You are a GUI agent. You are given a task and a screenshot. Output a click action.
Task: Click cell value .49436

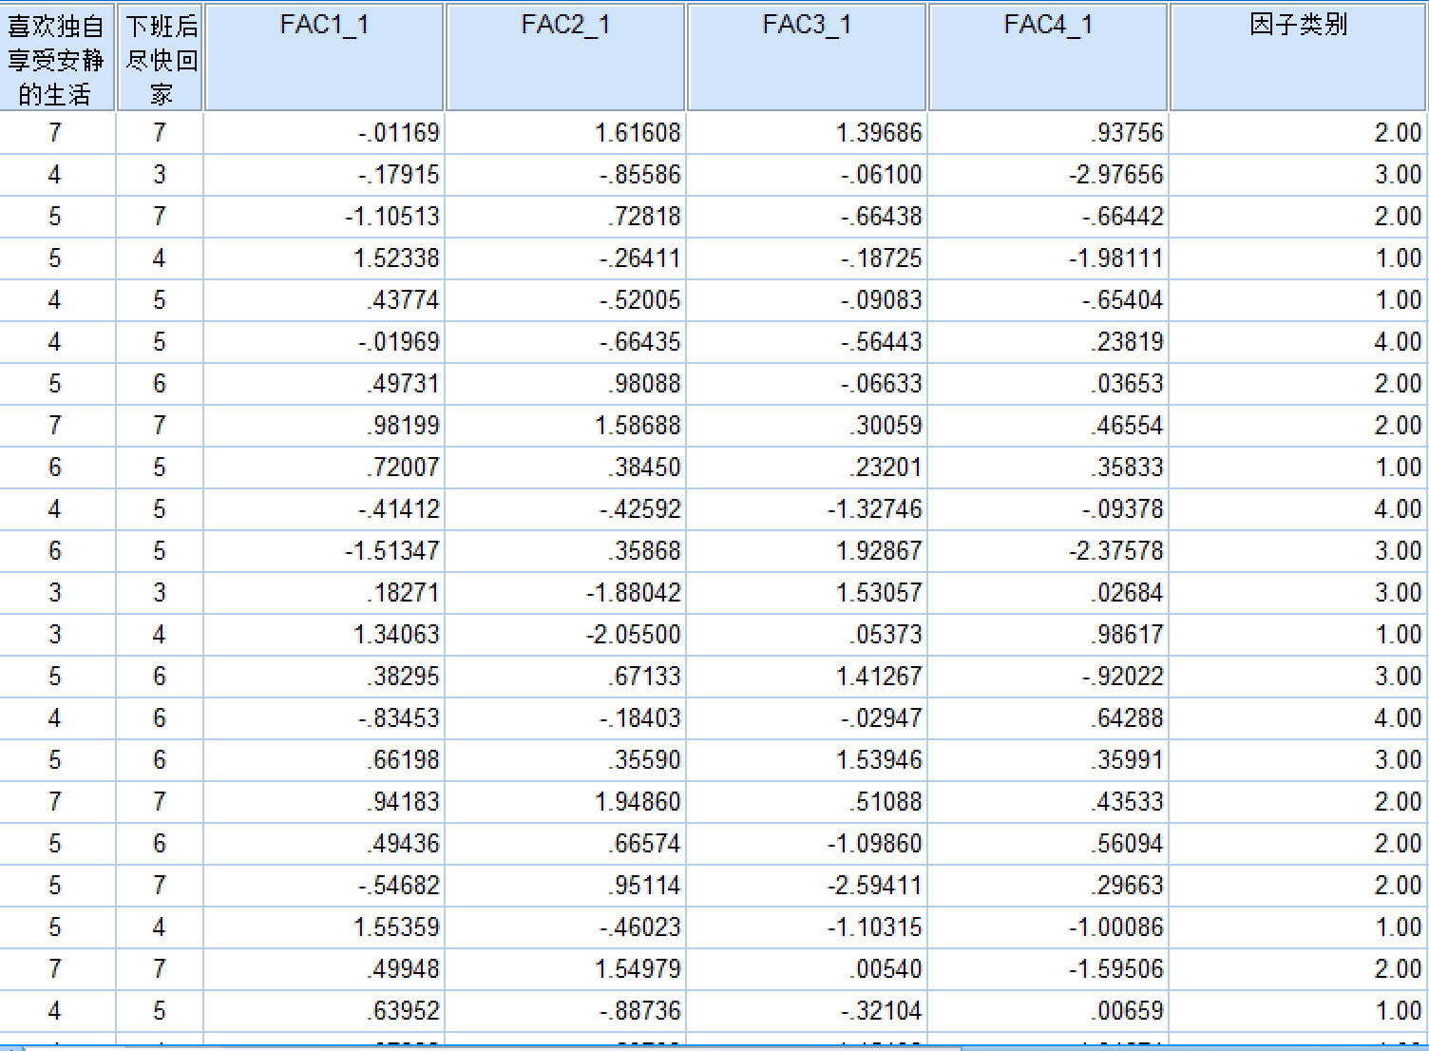tap(403, 844)
